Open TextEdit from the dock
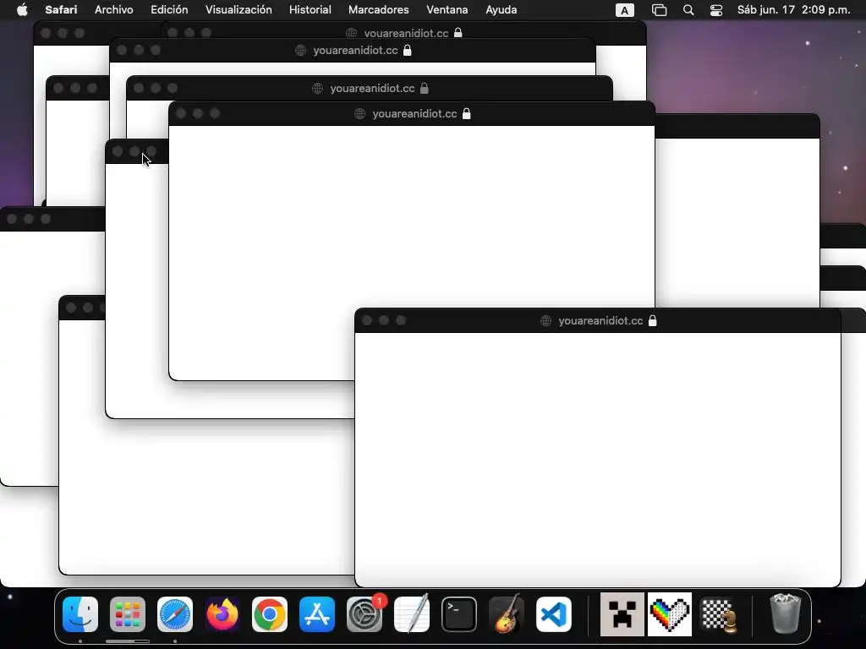The width and height of the screenshot is (866, 649). coord(412,614)
